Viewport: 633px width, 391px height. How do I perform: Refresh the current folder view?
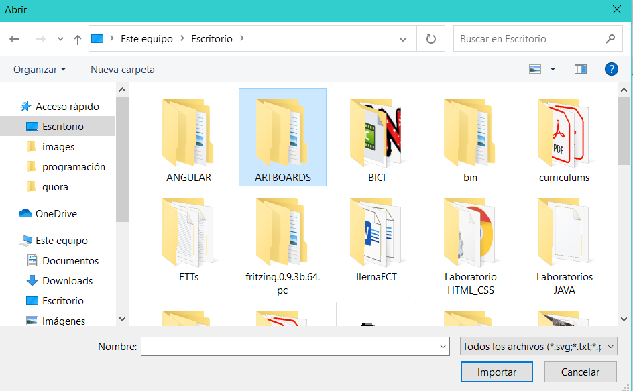click(x=430, y=39)
